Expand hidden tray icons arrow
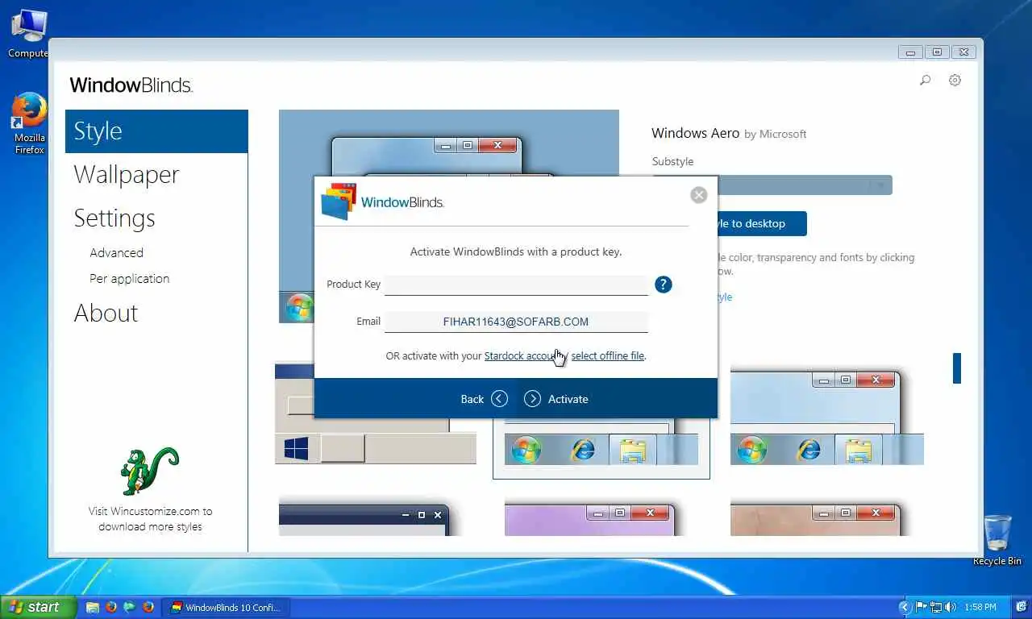1032x619 pixels. (904, 607)
